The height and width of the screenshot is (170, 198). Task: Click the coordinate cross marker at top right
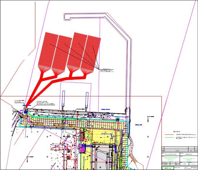[x=148, y=117]
